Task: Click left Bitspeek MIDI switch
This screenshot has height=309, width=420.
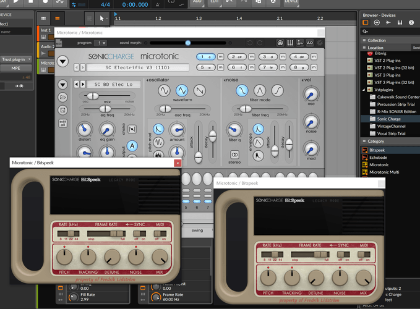Action: (x=160, y=234)
